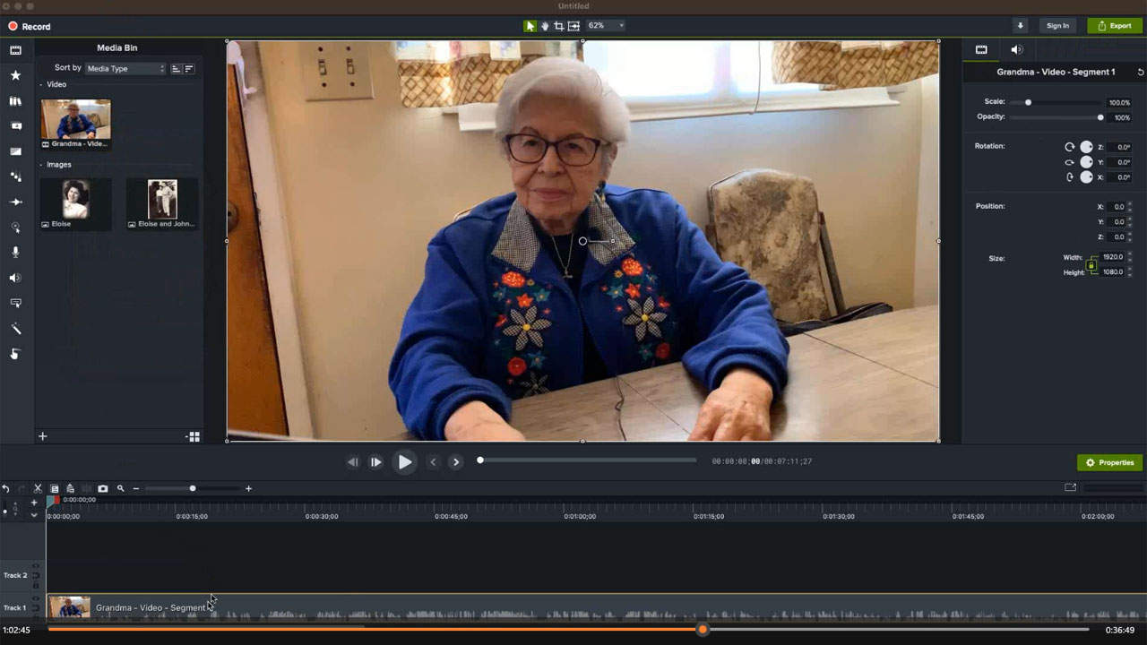
Task: Switch to the visual properties tab
Action: click(980, 49)
